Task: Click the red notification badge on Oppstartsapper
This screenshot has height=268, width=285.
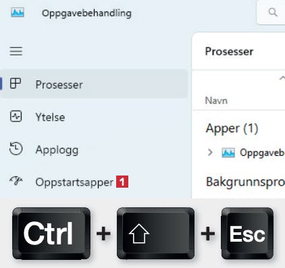Action: pos(122,182)
